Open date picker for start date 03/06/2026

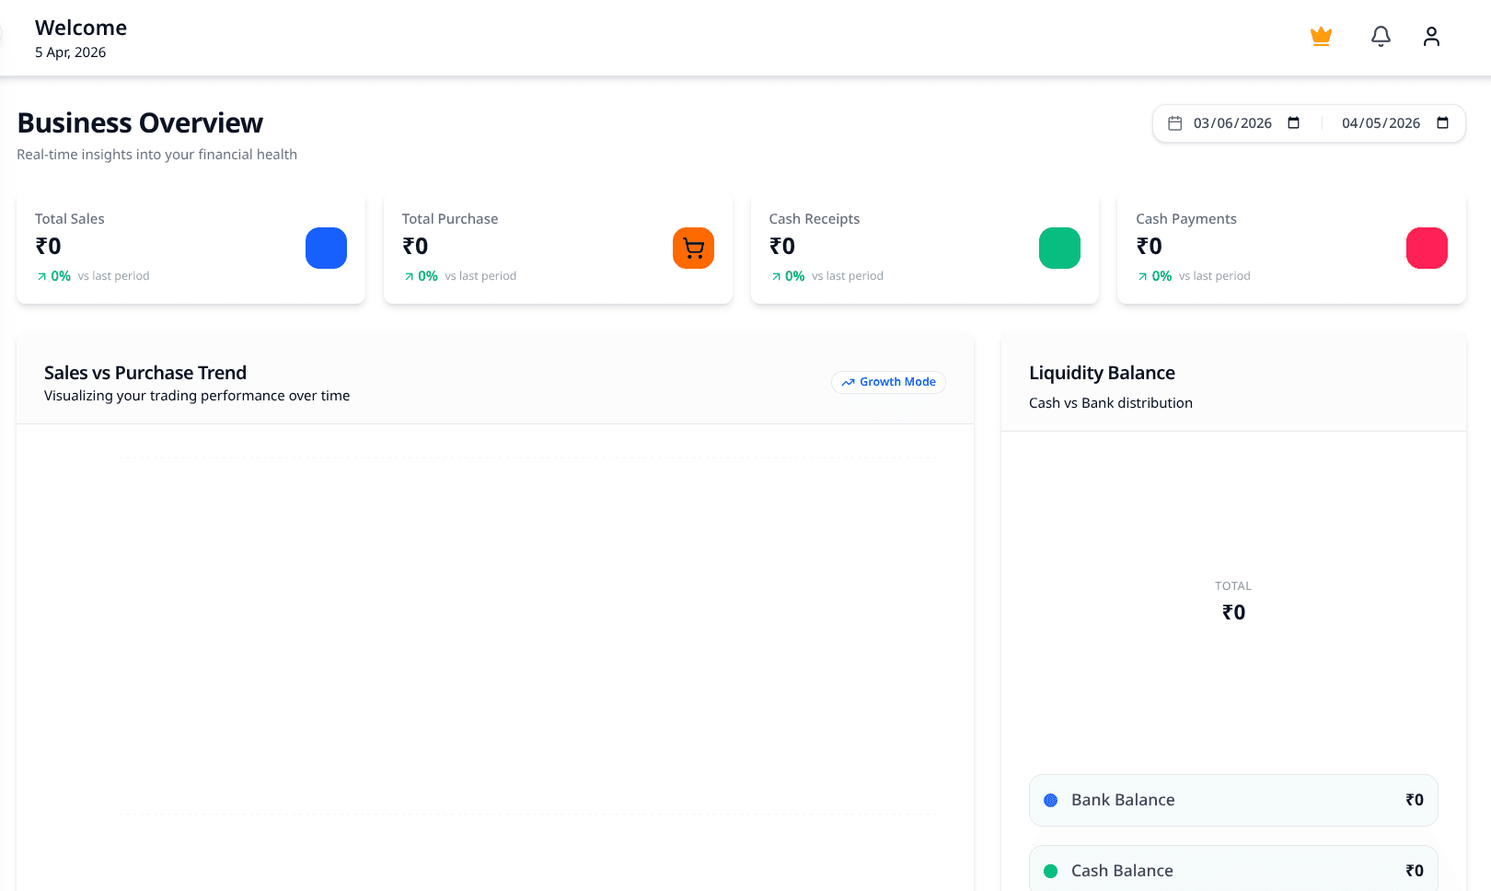pyautogui.click(x=1293, y=123)
